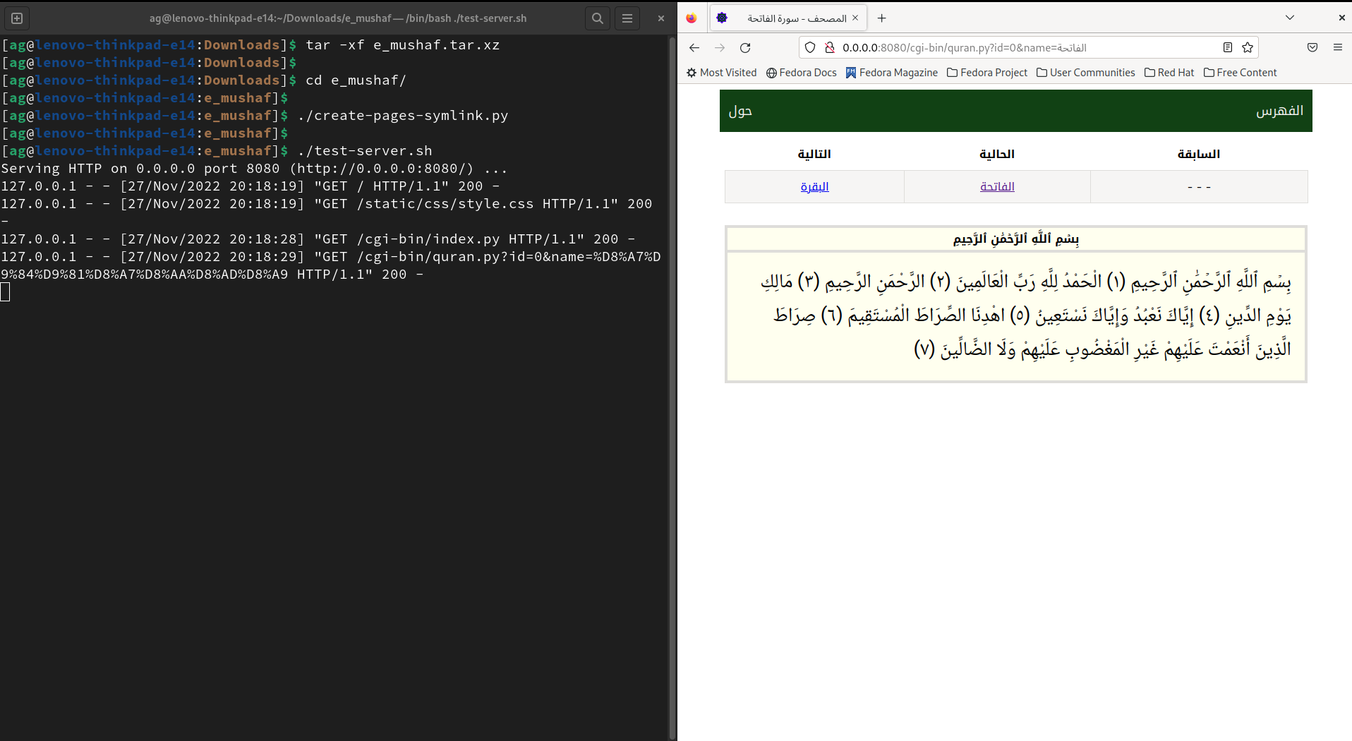Expand the list all tabs dropdown
1352x741 pixels.
click(x=1290, y=18)
